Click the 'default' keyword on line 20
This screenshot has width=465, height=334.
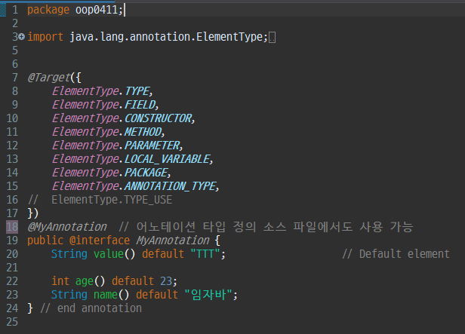click(x=163, y=254)
